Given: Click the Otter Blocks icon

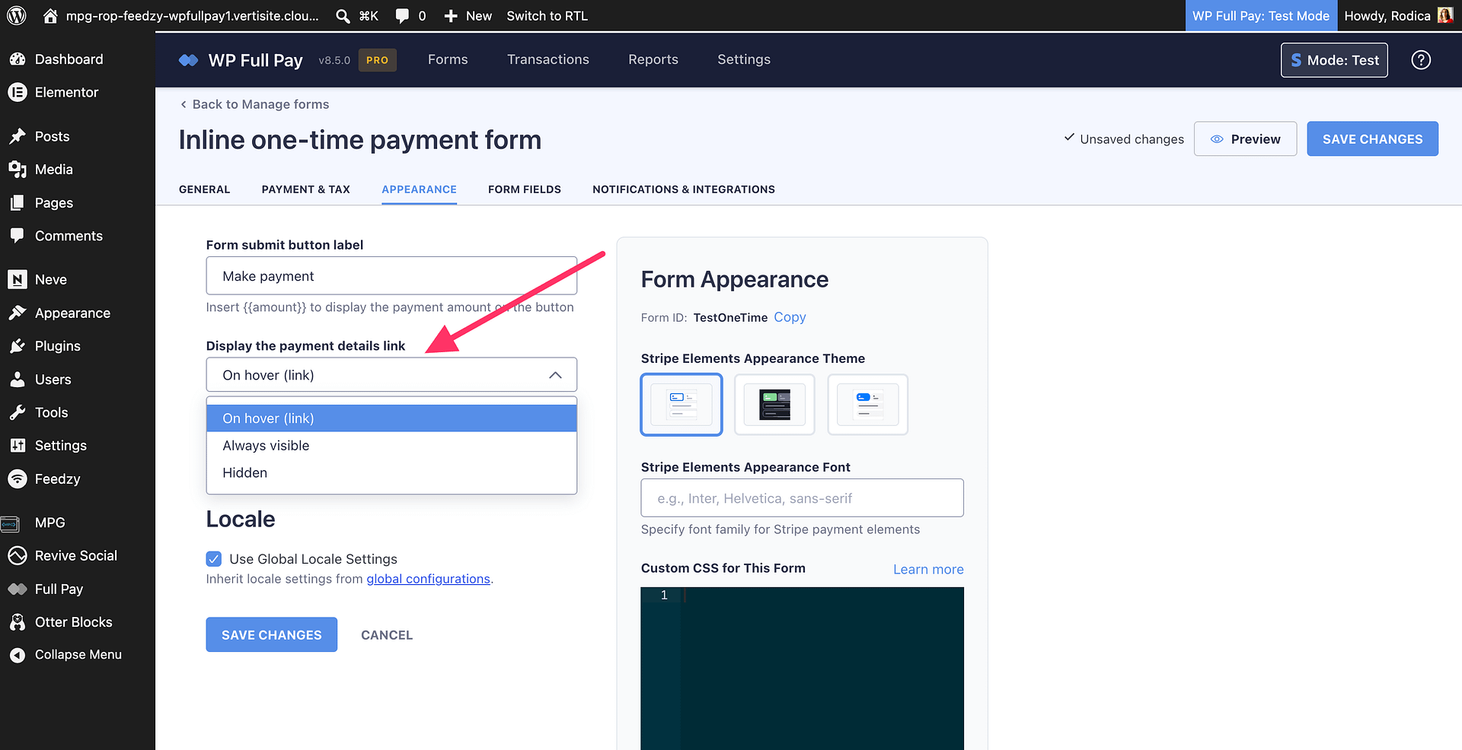Looking at the screenshot, I should point(18,622).
